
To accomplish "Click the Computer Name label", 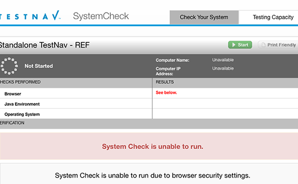I will [172, 60].
